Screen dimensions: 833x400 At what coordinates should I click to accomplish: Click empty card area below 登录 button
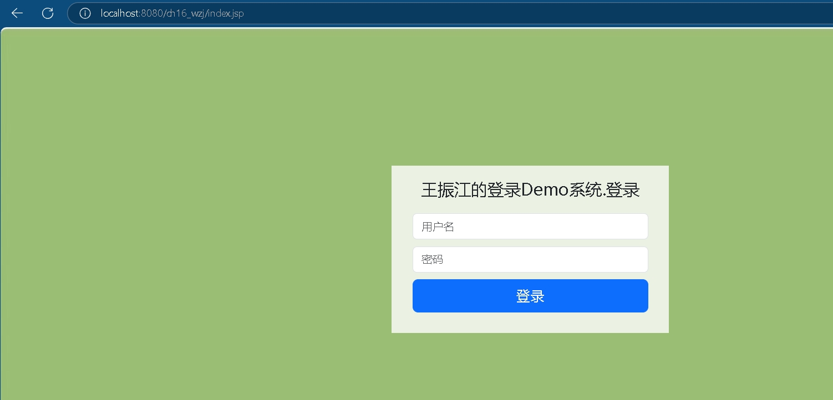(530, 322)
